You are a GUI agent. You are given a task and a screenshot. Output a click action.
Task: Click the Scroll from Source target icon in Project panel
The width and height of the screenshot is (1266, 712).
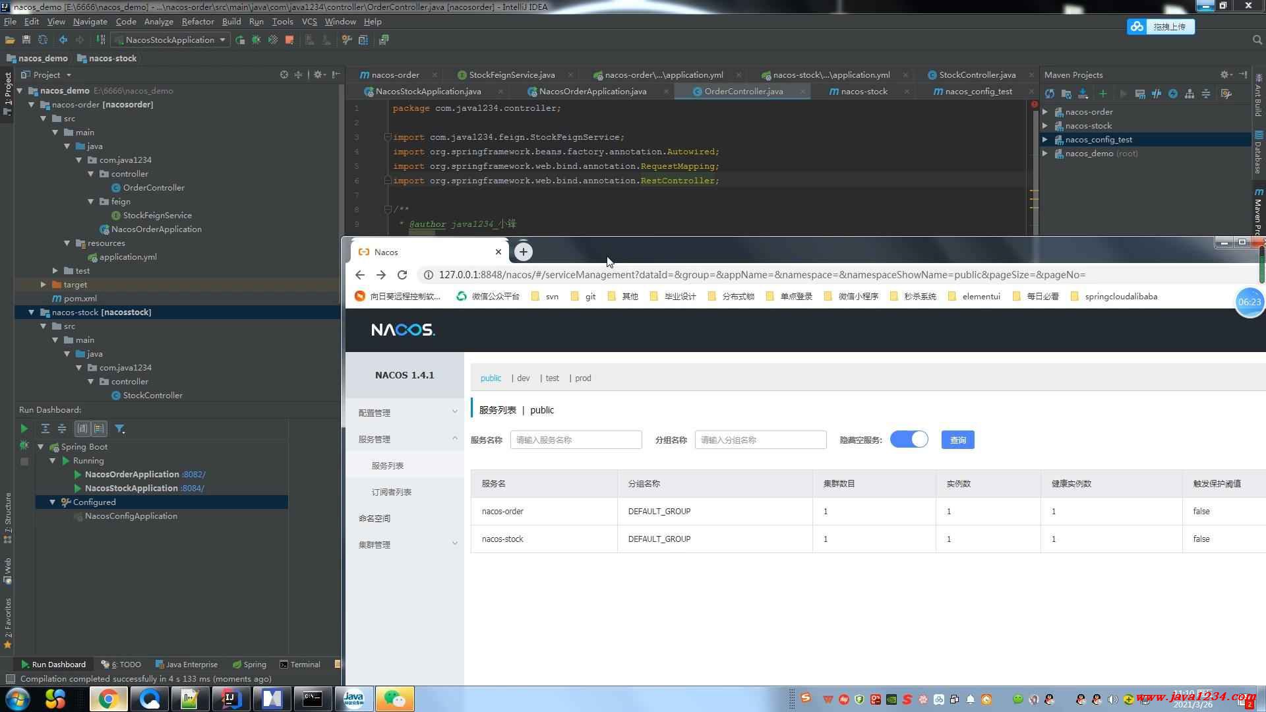click(284, 74)
